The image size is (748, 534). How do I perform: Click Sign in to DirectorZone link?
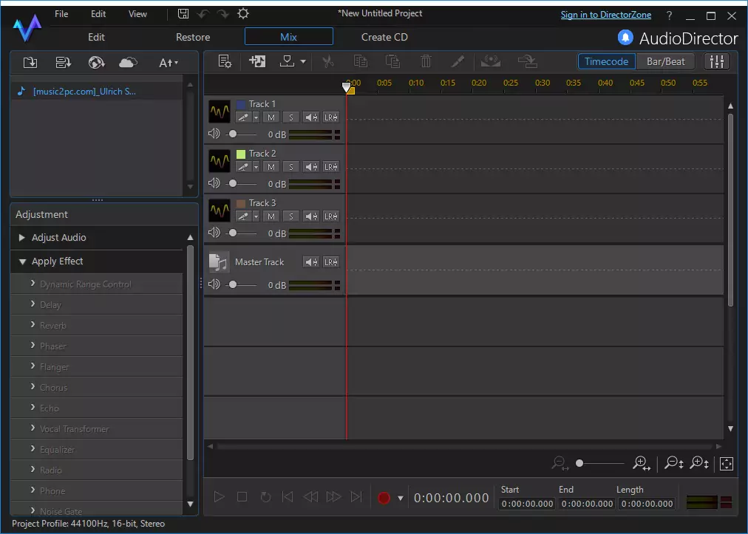606,15
